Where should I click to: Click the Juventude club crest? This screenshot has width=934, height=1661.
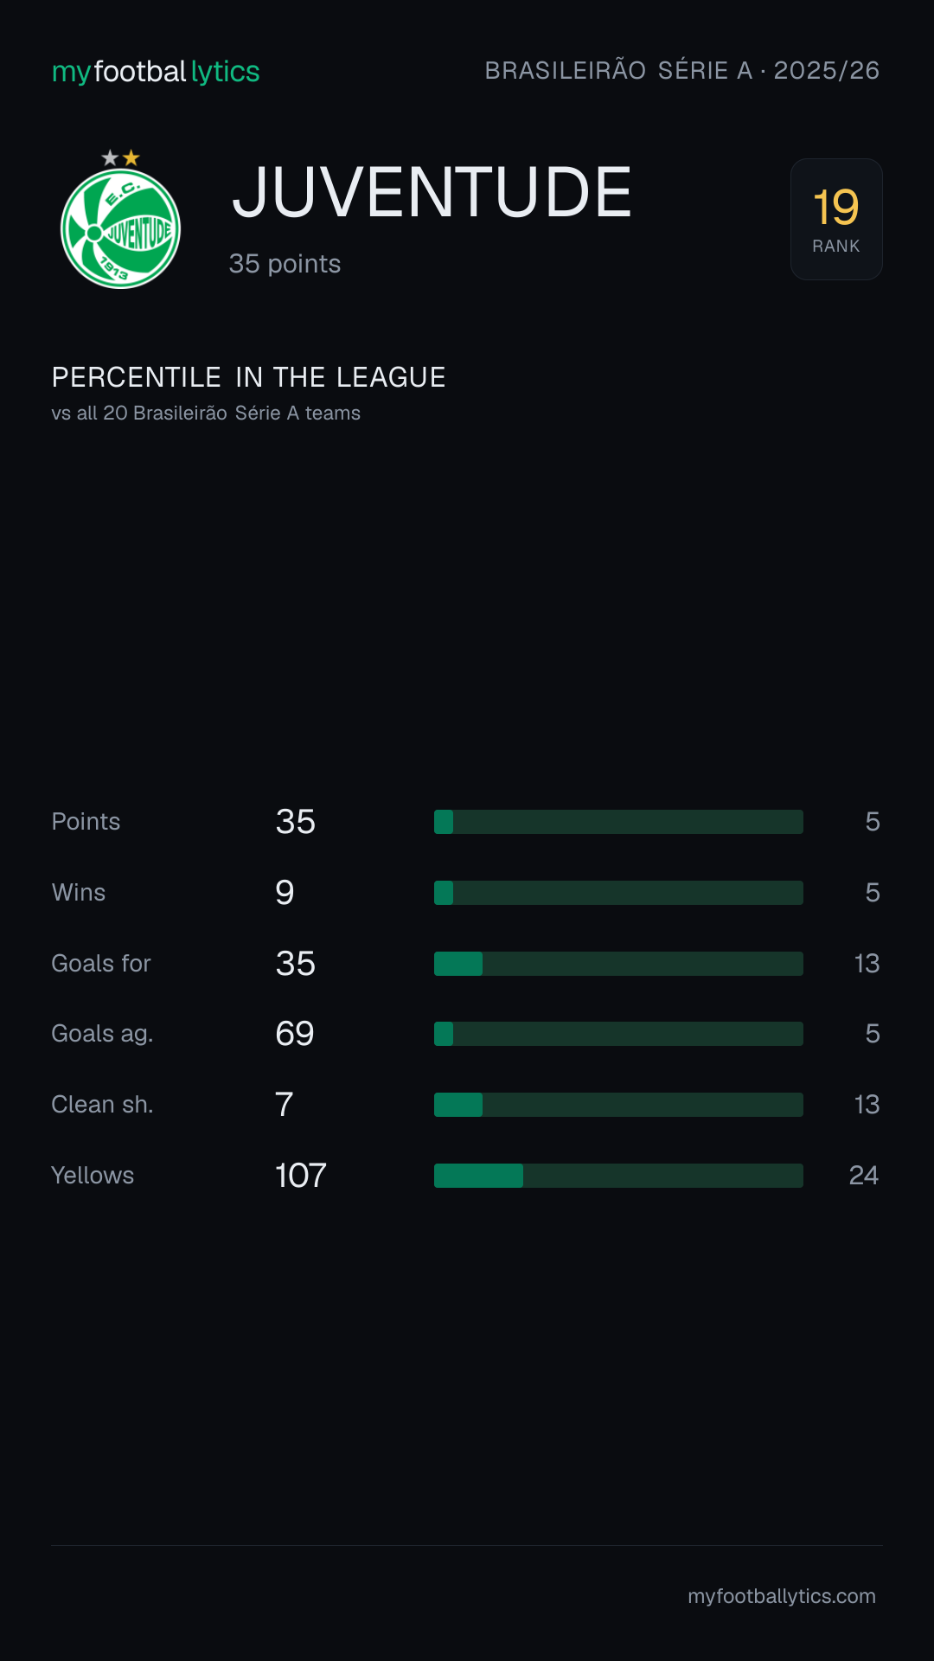click(x=120, y=228)
